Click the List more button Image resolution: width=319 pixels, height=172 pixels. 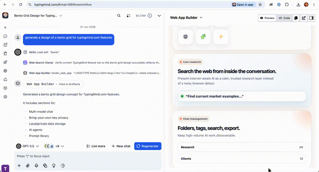(96, 146)
